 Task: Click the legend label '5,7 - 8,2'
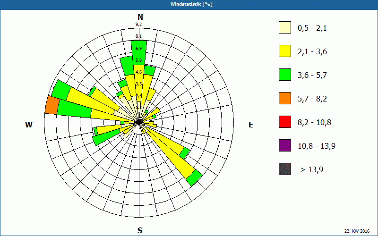point(312,99)
